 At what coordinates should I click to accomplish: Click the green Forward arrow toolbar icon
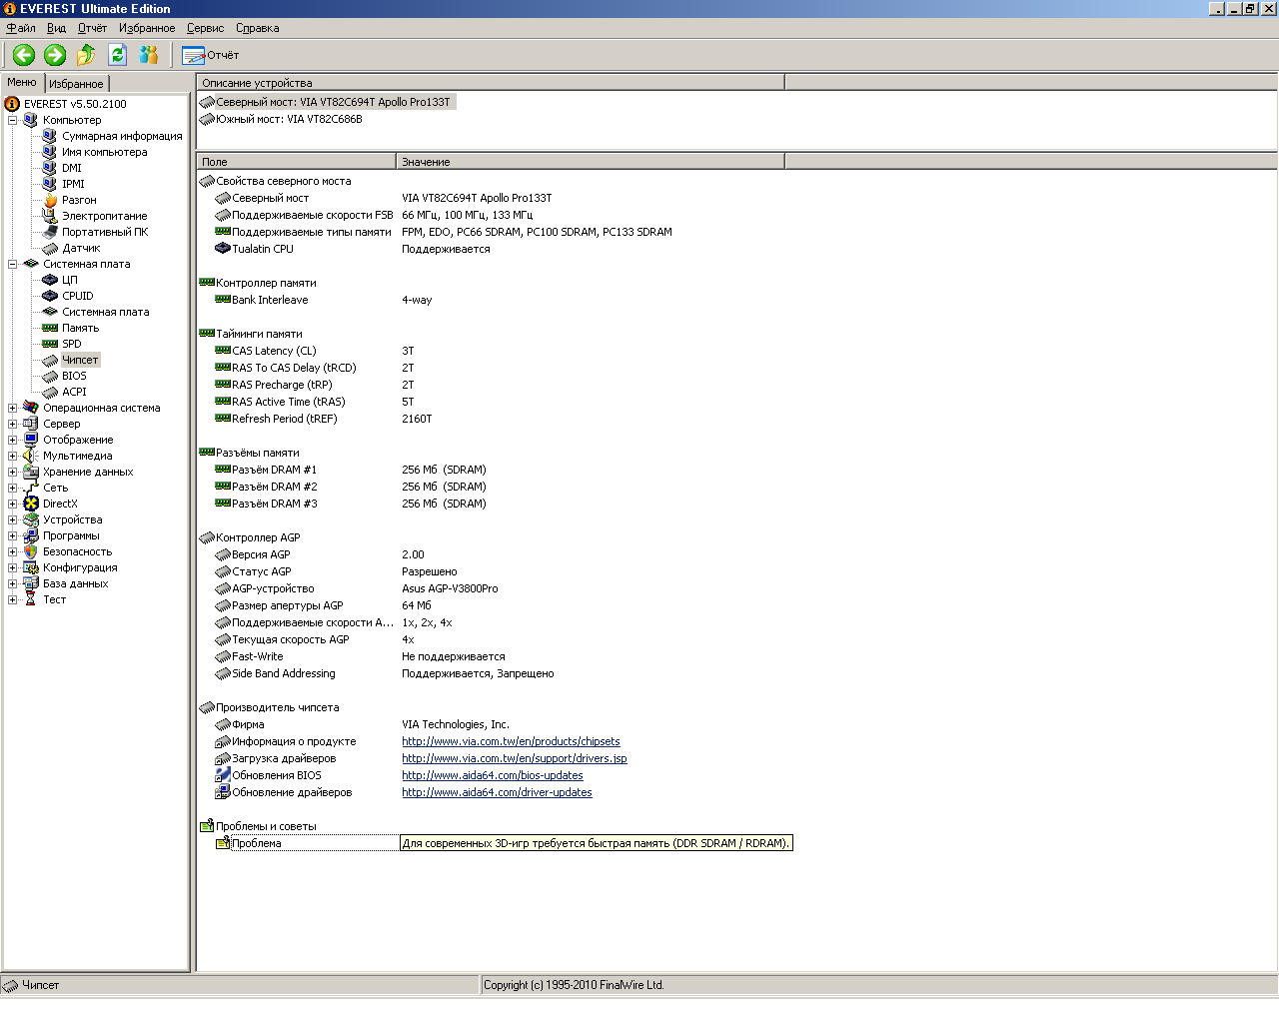55,55
